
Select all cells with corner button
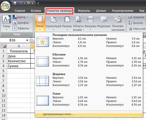4,46
